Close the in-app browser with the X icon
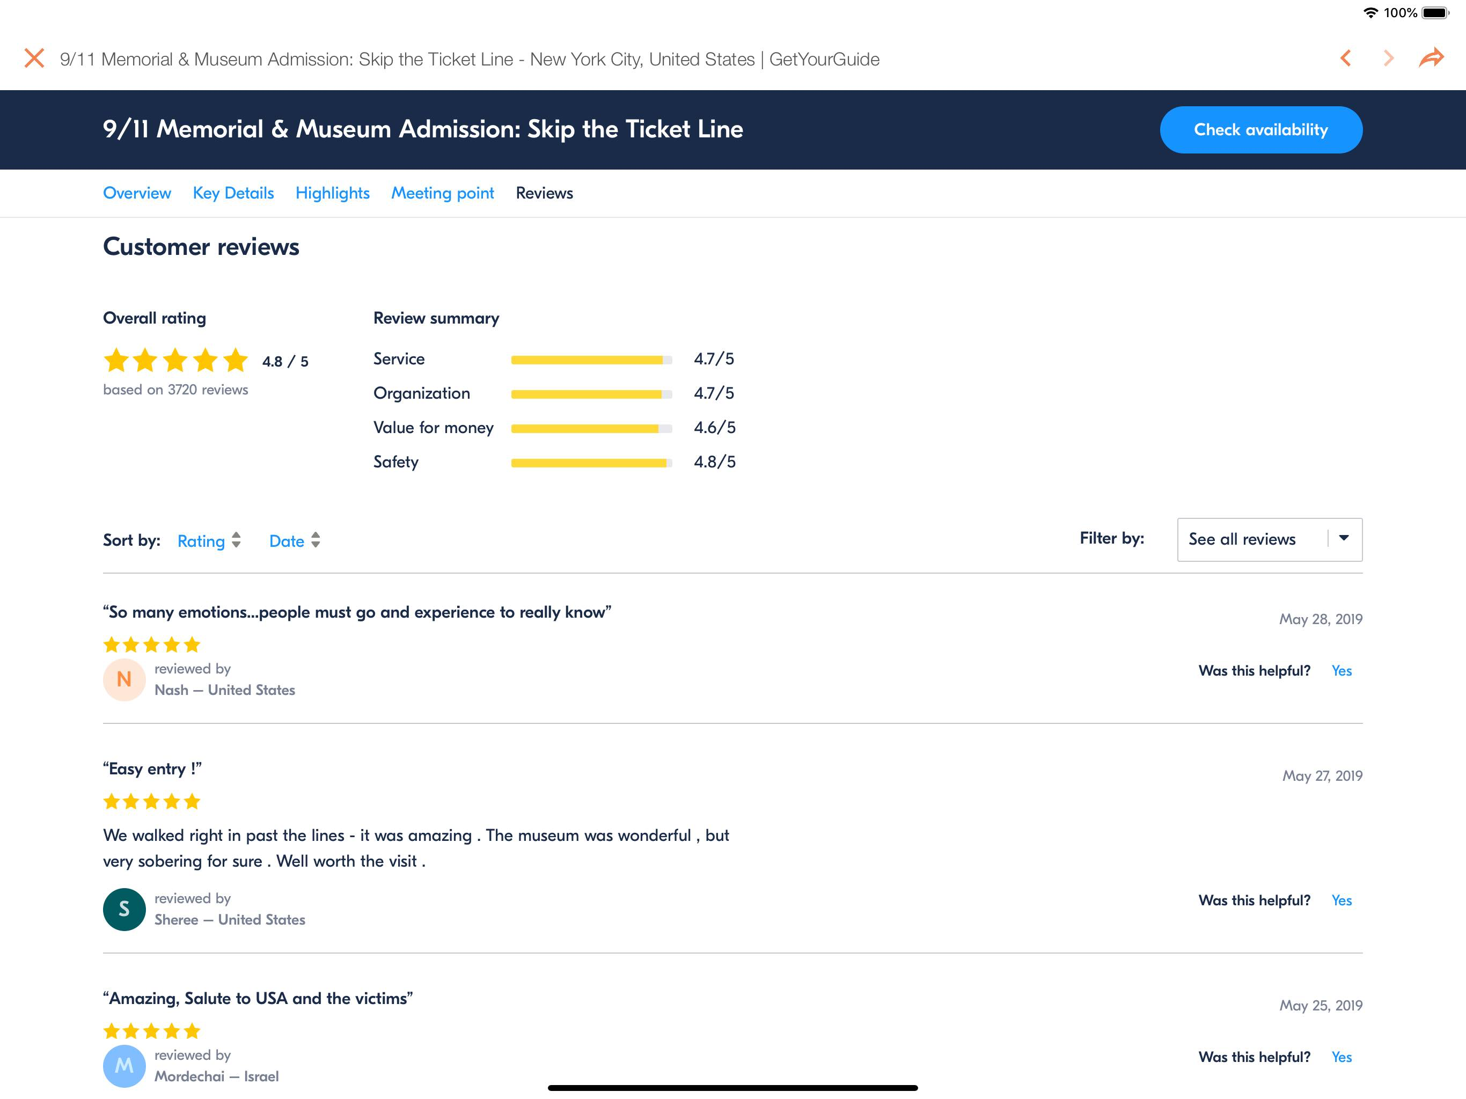Image resolution: width=1466 pixels, height=1099 pixels. (34, 58)
